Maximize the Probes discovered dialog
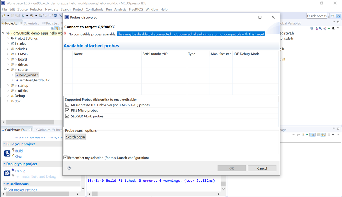The image size is (342, 197). click(260, 17)
